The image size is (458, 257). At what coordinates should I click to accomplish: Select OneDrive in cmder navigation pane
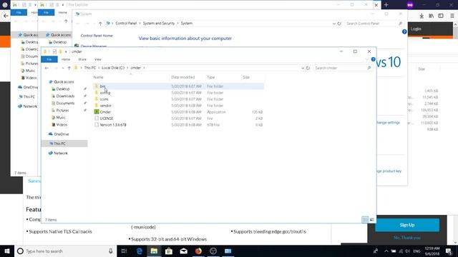click(x=62, y=134)
